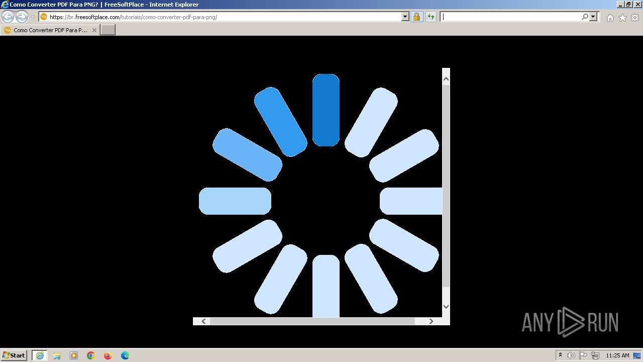The width and height of the screenshot is (643, 362).
Task: Click the browser Forward arrow button
Action: pos(22,17)
